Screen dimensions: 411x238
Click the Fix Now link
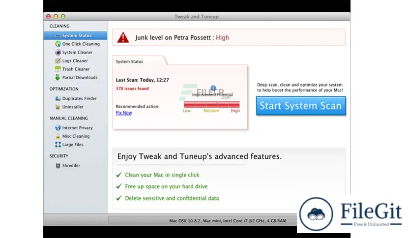tap(124, 113)
